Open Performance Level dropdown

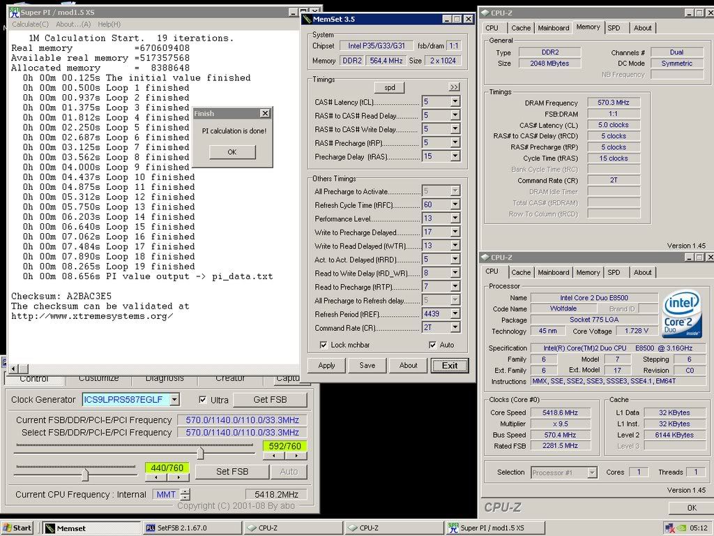point(455,218)
